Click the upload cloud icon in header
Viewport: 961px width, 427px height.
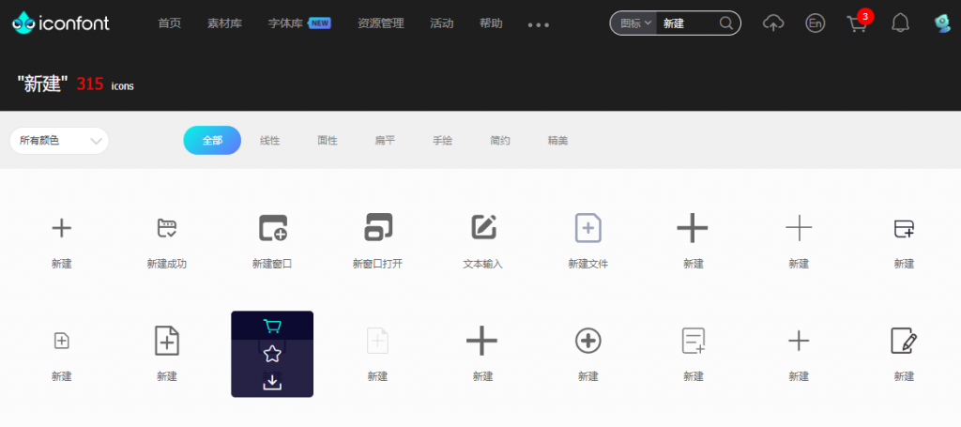(x=773, y=23)
